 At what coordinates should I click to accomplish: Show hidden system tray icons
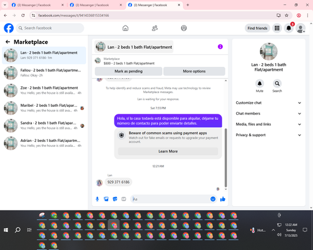[273, 230]
